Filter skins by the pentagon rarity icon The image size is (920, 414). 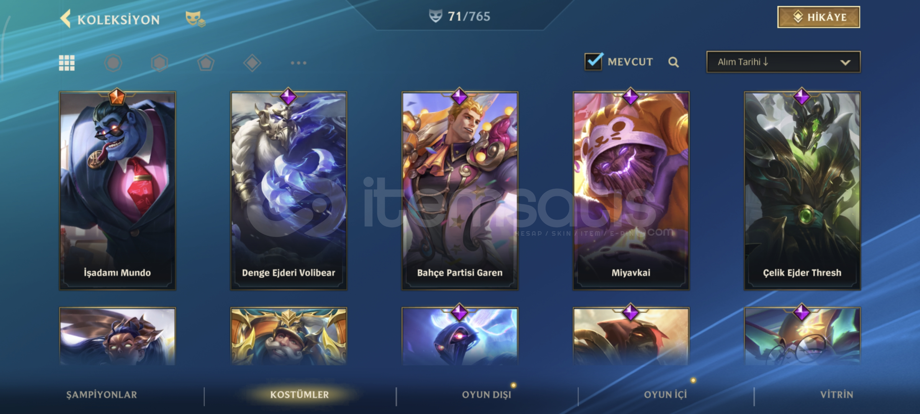click(x=206, y=63)
